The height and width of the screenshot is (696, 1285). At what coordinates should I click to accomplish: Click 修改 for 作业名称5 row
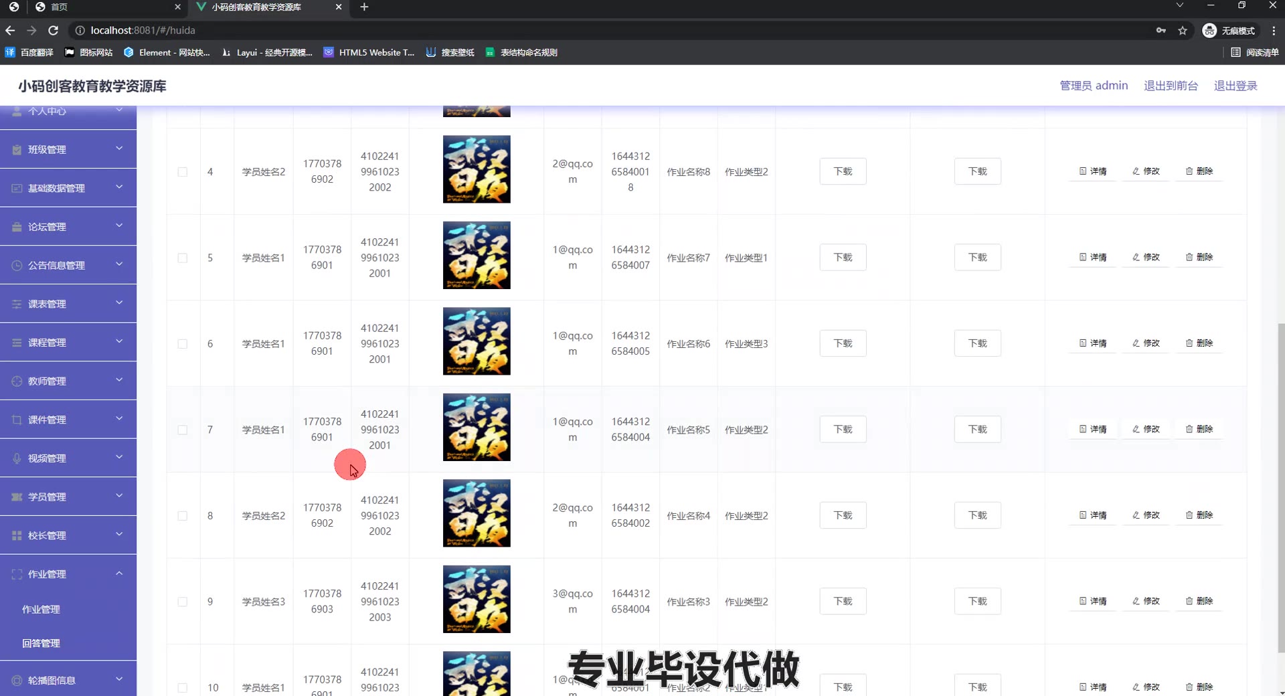click(x=1146, y=430)
